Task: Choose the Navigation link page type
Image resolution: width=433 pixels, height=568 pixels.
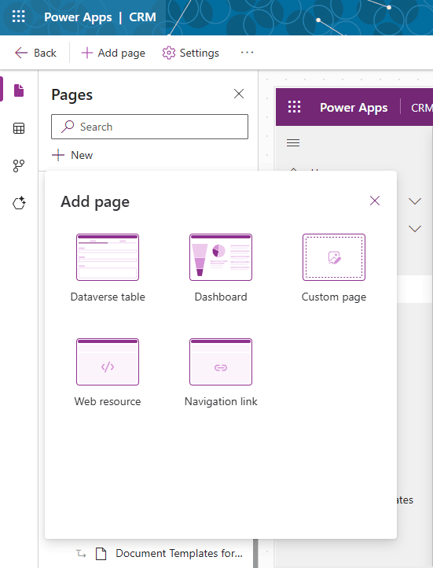Action: pos(221,373)
